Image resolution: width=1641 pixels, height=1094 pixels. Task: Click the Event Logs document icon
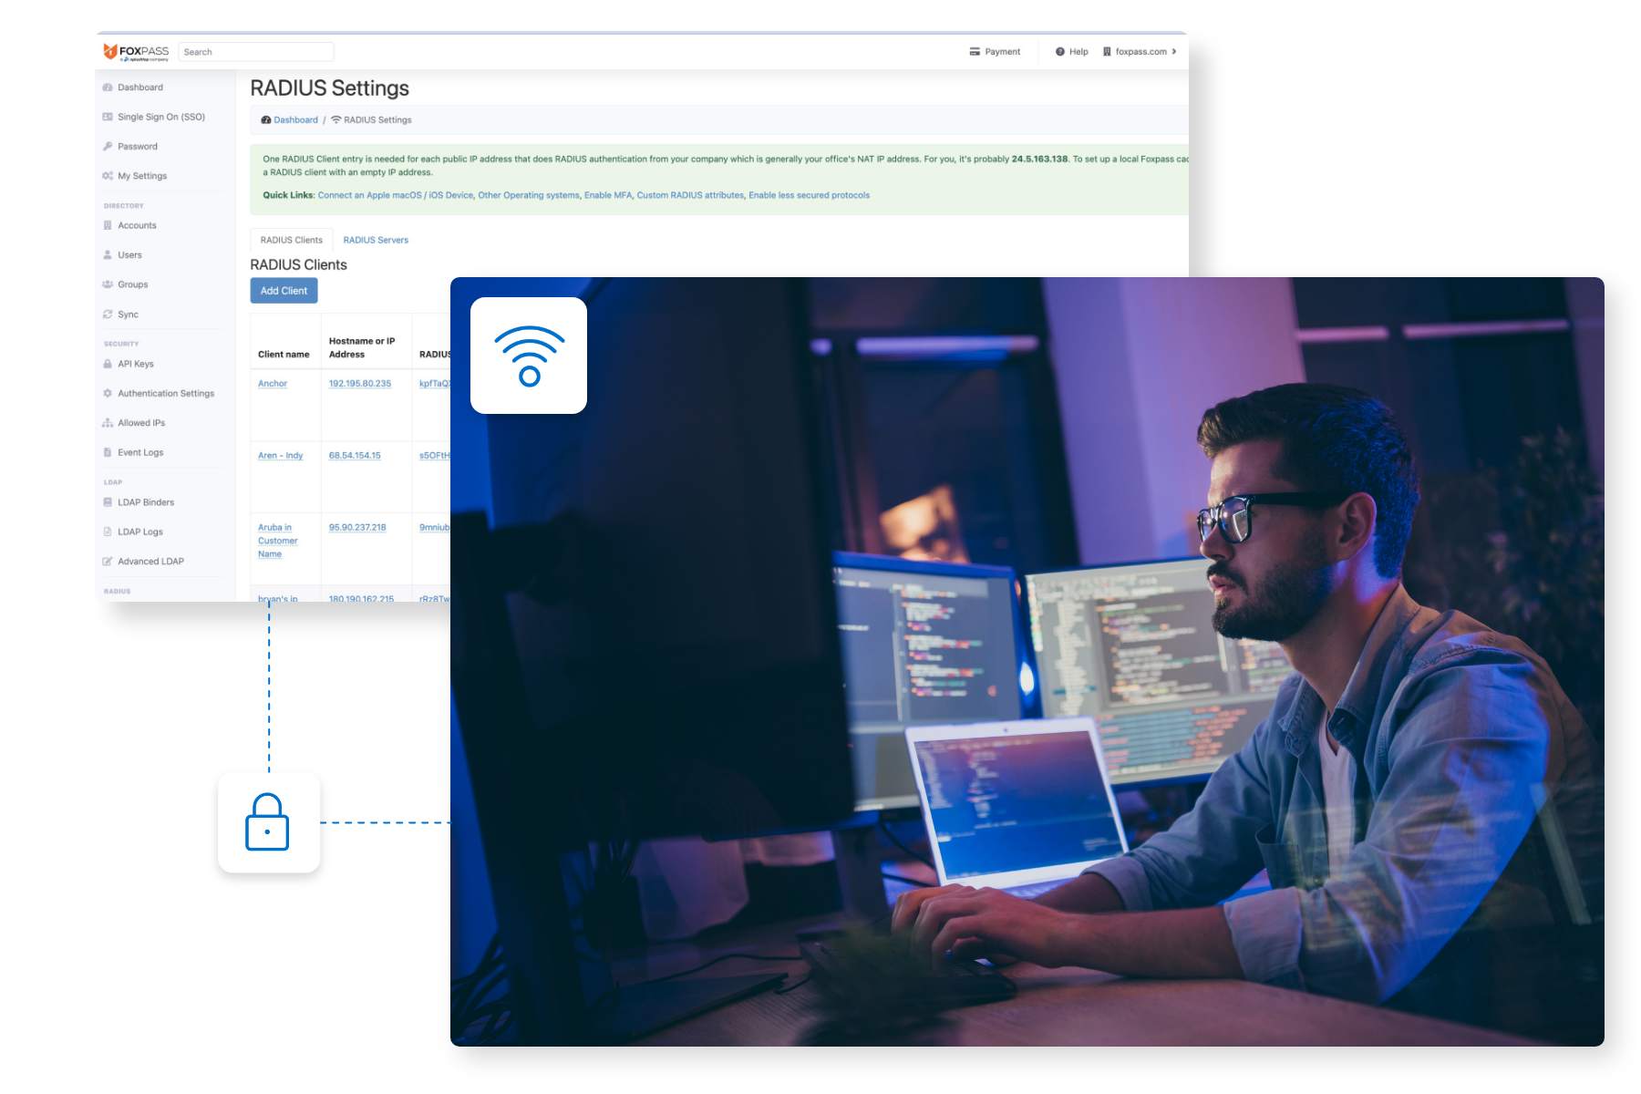(x=107, y=452)
